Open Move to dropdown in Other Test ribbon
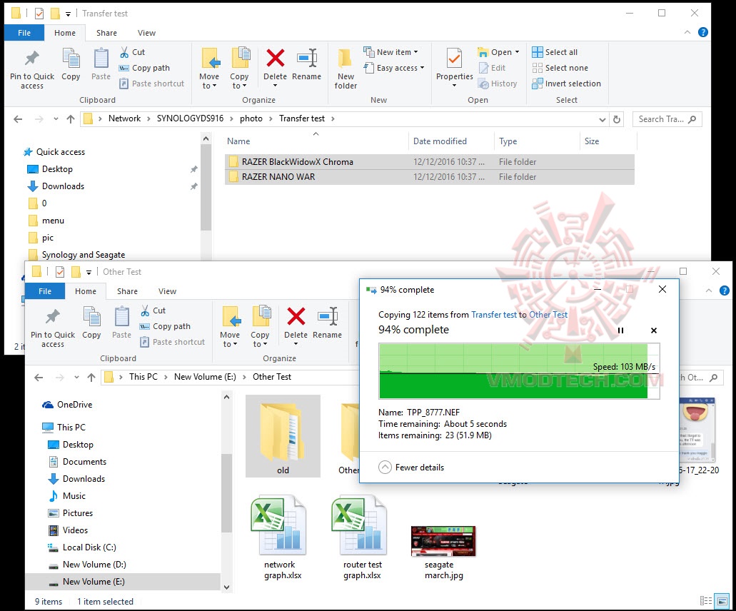The image size is (736, 611). point(230,328)
